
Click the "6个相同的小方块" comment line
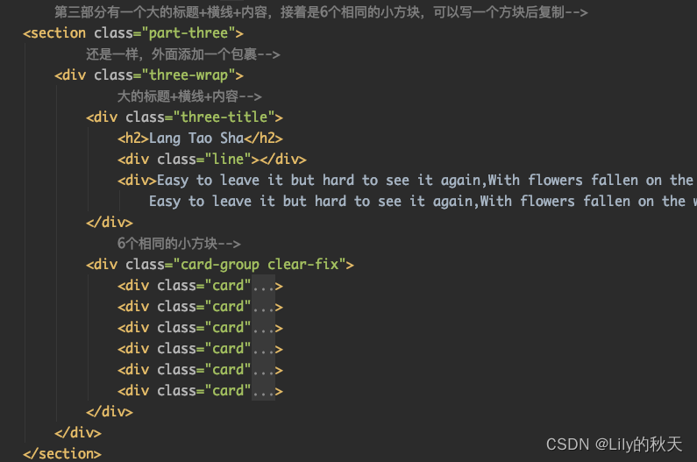[x=178, y=244]
